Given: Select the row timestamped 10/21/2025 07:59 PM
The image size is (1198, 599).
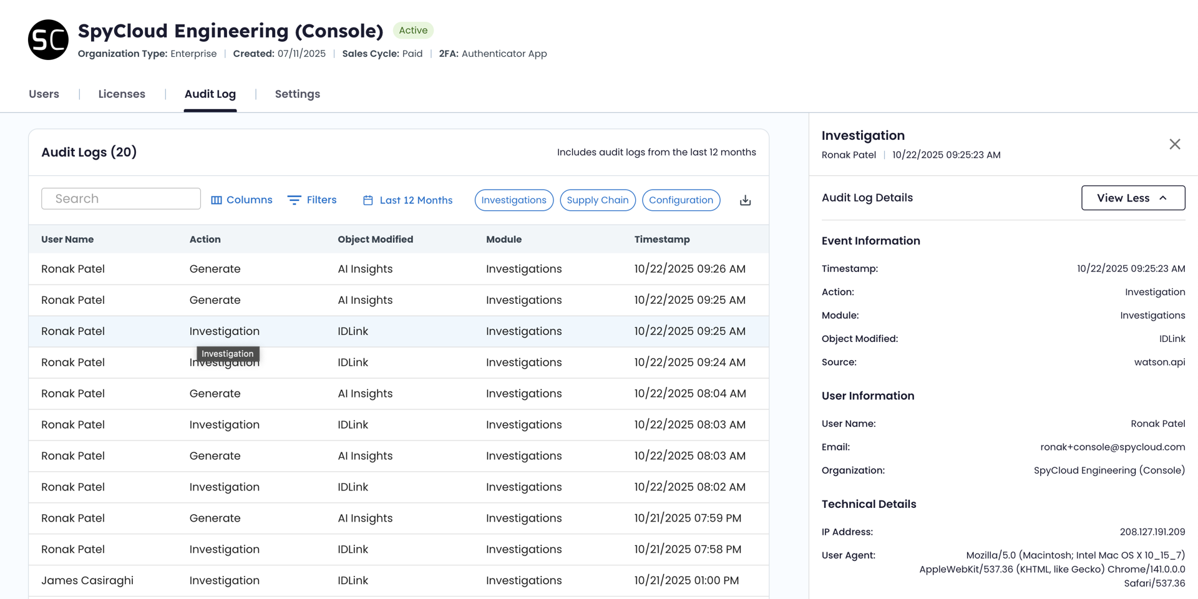Looking at the screenshot, I should [399, 519].
